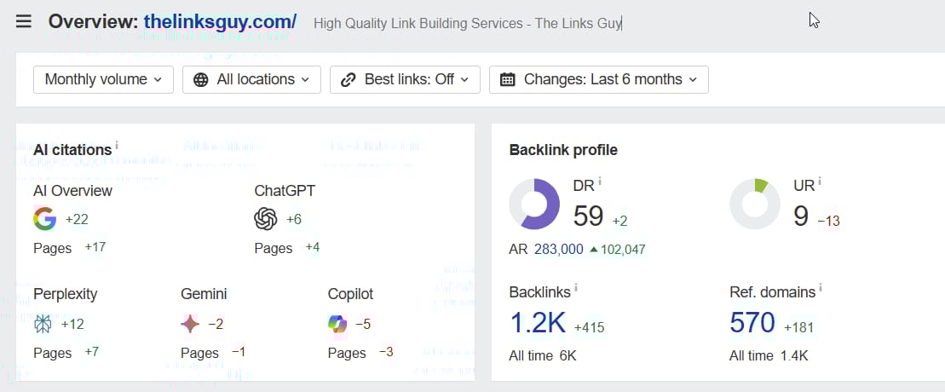Click the UR value 9
The height and width of the screenshot is (392, 945).
pos(801,216)
